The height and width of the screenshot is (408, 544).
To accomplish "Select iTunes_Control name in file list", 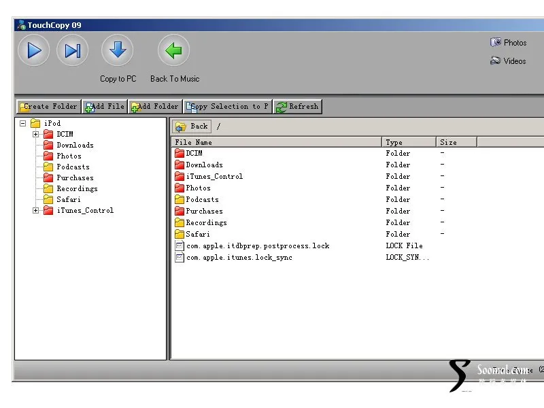I will tap(214, 176).
